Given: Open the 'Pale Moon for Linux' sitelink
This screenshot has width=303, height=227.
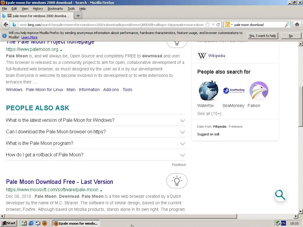Looking at the screenshot, I should (45, 90).
